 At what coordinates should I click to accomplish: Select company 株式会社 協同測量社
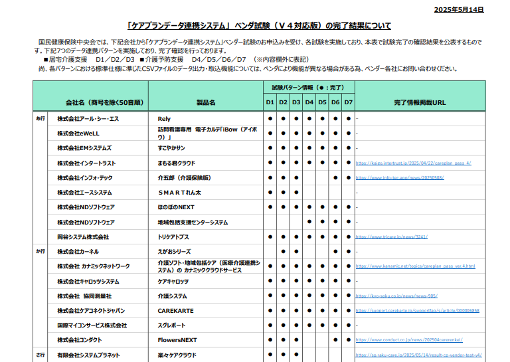pyautogui.click(x=84, y=296)
